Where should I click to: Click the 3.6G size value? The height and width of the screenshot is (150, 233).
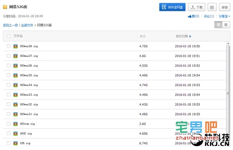(x=143, y=124)
